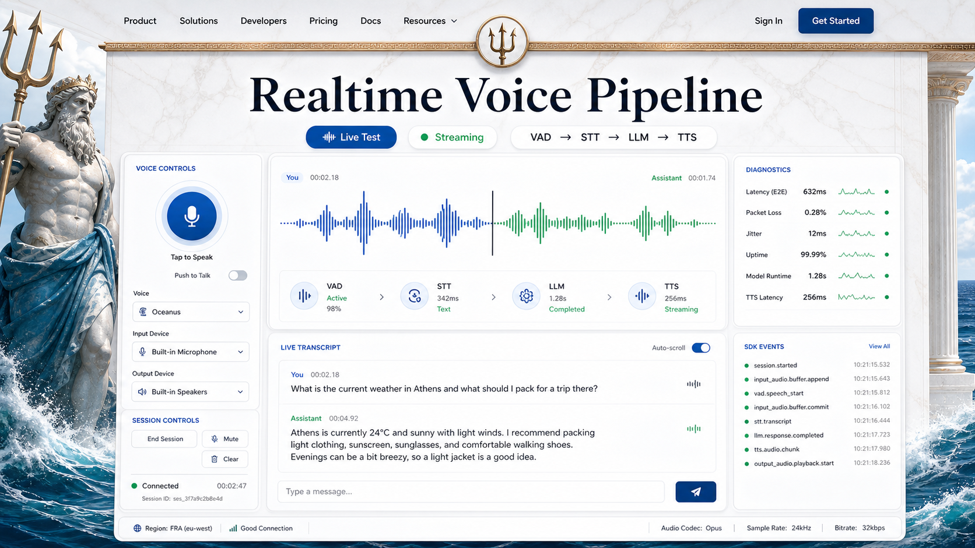The image size is (975, 548).
Task: Click the green Connected status dot
Action: [134, 486]
